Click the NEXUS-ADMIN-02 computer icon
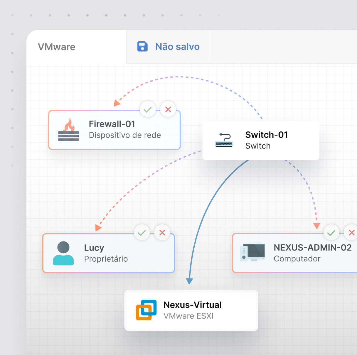The width and height of the screenshot is (357, 355). [x=252, y=253]
